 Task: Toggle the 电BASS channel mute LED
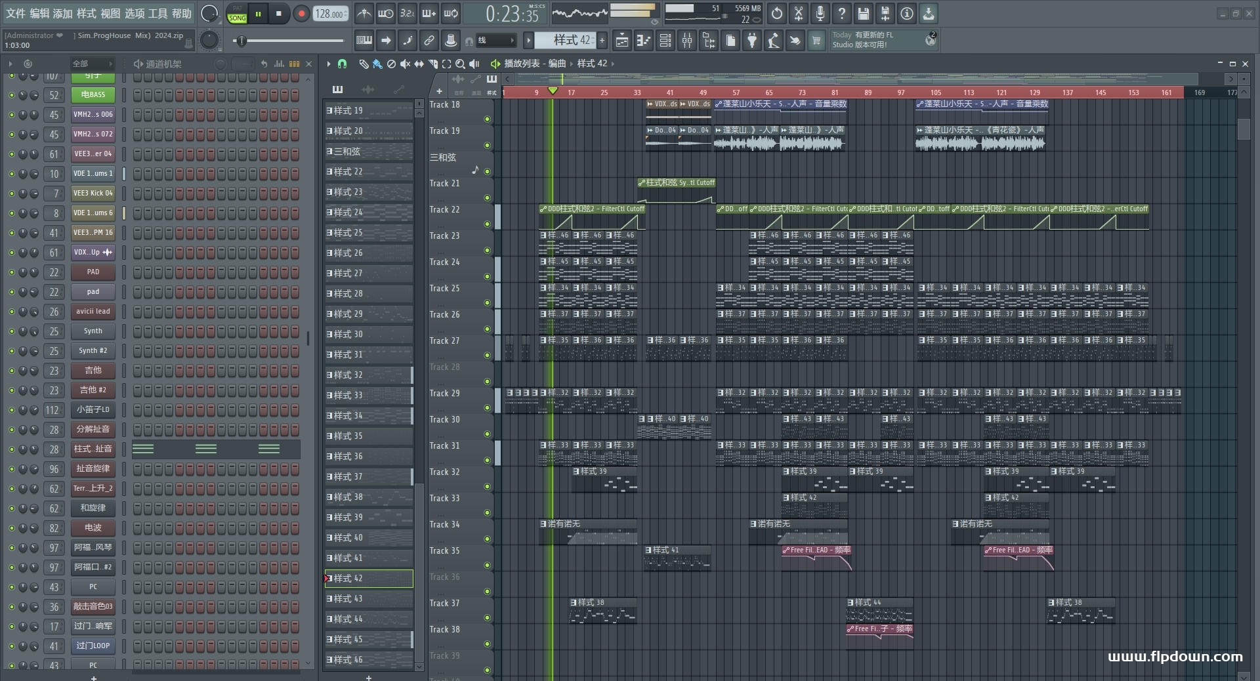coord(11,95)
